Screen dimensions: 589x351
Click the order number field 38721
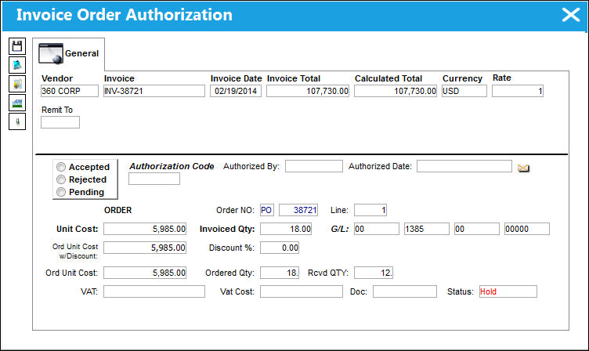[x=298, y=210]
